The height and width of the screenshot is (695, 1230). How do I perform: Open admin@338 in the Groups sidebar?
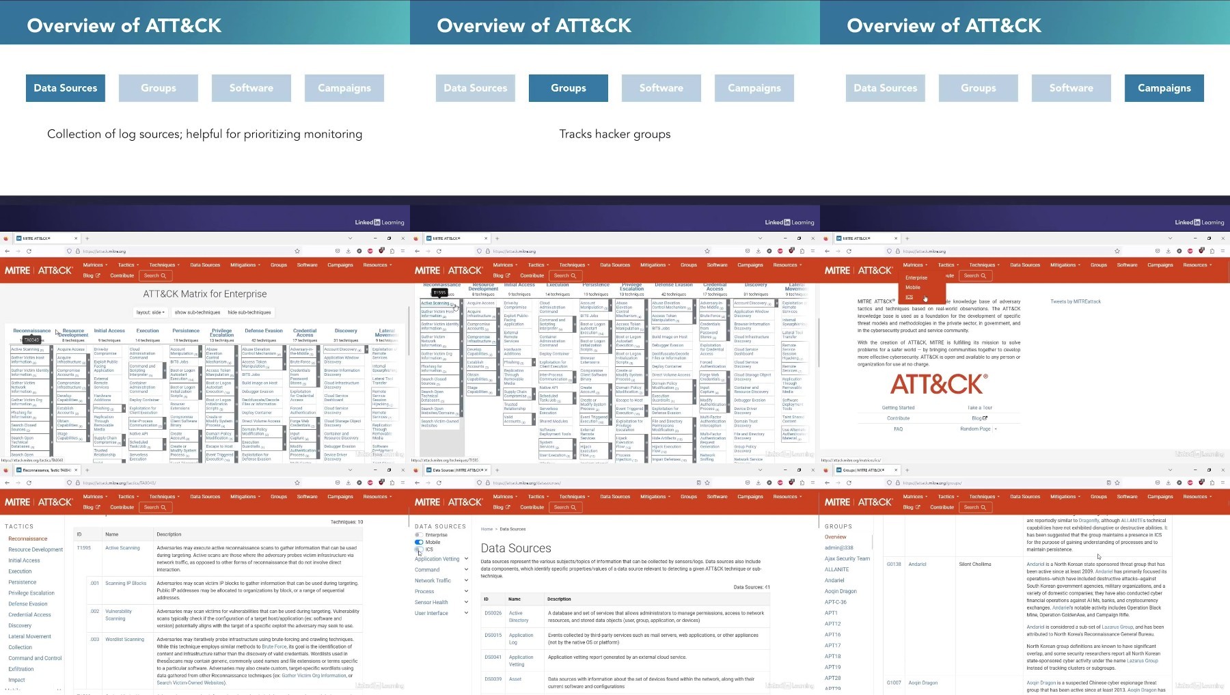coord(838,548)
